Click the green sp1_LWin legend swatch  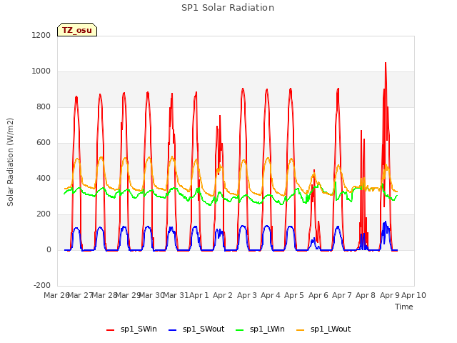tap(240, 330)
